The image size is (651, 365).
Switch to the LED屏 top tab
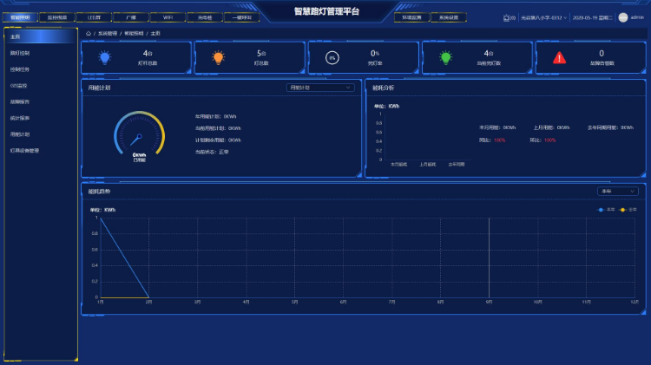(93, 16)
